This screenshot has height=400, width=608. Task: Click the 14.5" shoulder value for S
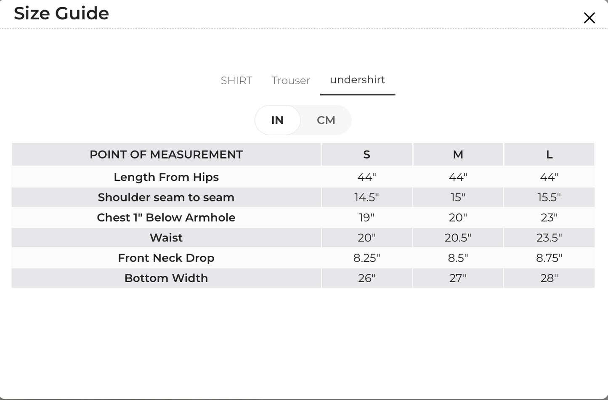(x=366, y=197)
